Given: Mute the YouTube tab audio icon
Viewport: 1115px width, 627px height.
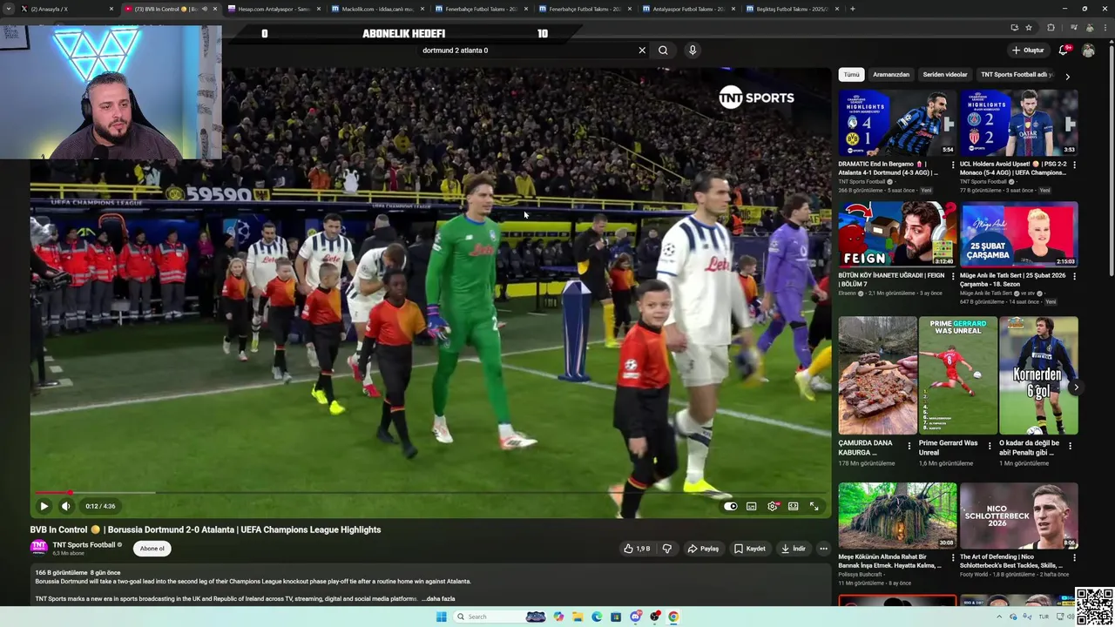Looking at the screenshot, I should pos(204,9).
